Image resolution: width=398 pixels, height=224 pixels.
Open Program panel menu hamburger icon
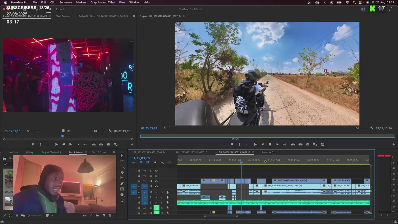pos(183,16)
